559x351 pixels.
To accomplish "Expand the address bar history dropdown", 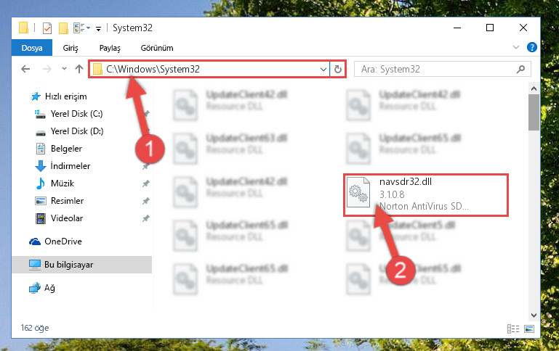I will coord(323,69).
